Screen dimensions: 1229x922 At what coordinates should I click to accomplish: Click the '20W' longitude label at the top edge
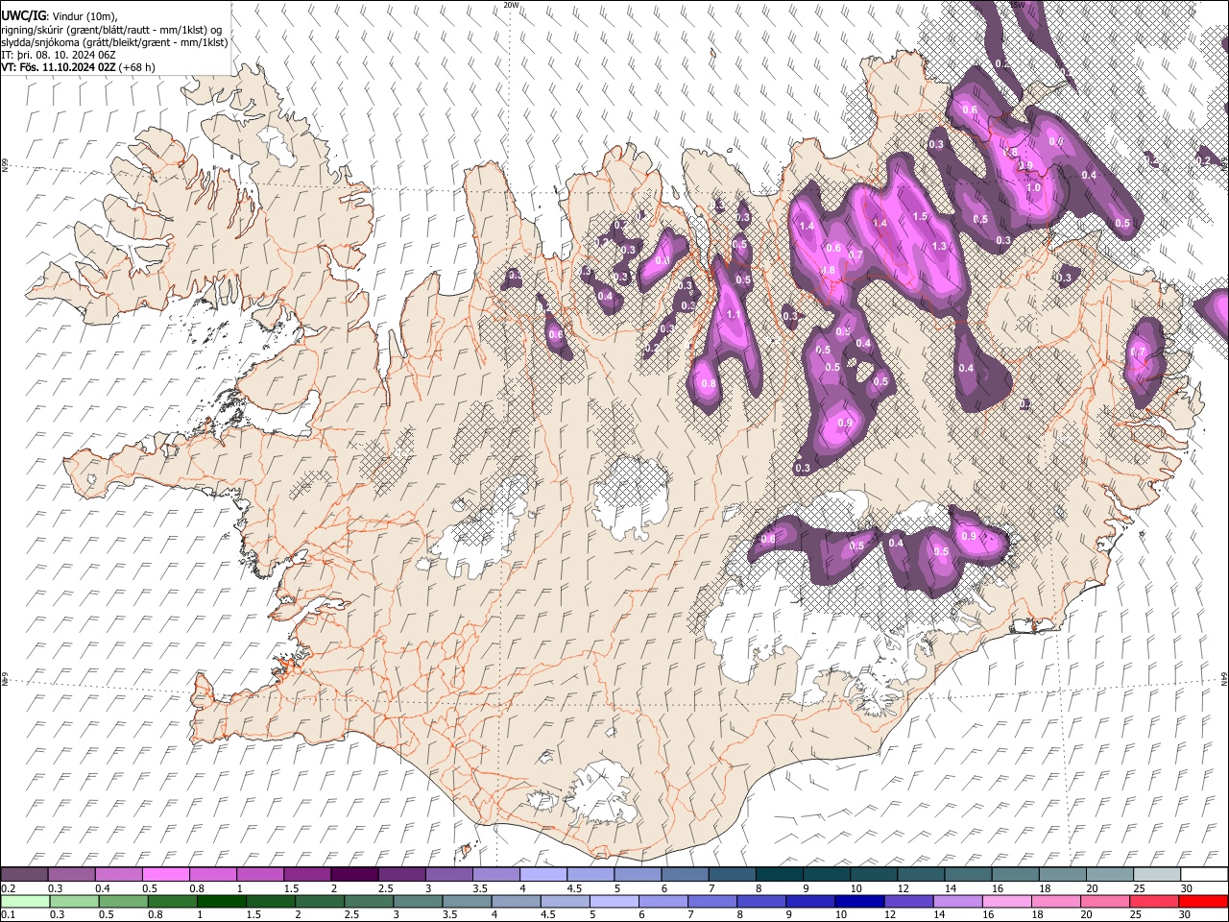click(x=511, y=5)
